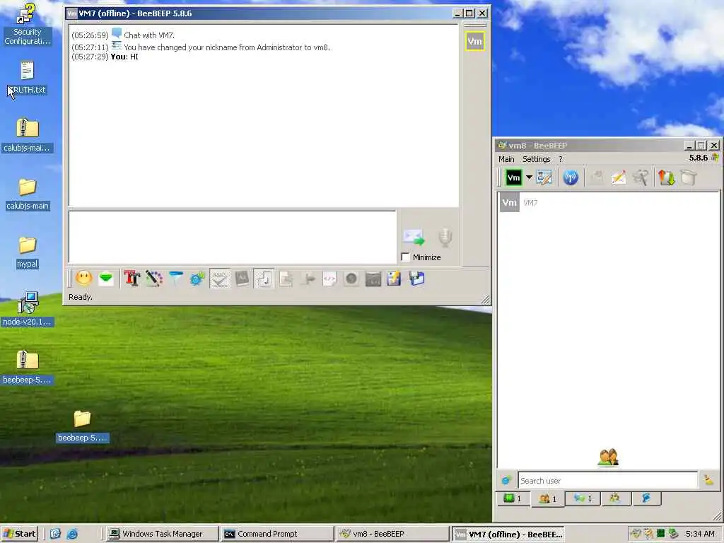724x543 pixels.
Task: Expand the status dropdown arrow beside Vm avatar
Action: coord(529,177)
